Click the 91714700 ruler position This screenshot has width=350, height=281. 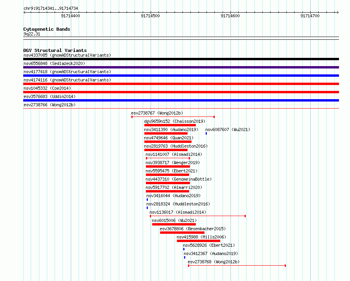tap(310, 16)
